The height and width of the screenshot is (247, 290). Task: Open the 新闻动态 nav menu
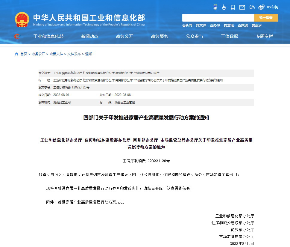pos(89,36)
